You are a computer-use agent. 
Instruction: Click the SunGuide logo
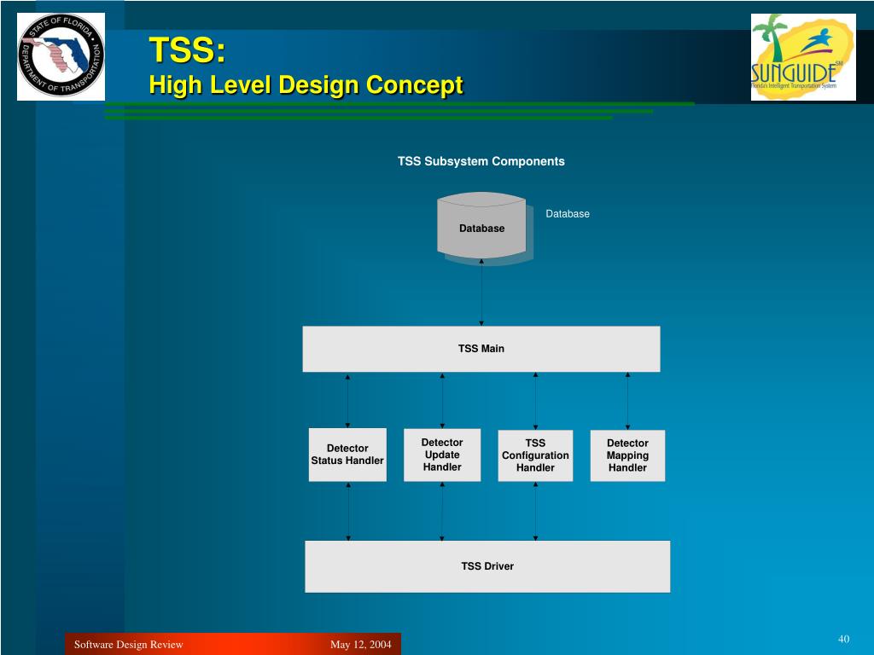pyautogui.click(x=803, y=57)
